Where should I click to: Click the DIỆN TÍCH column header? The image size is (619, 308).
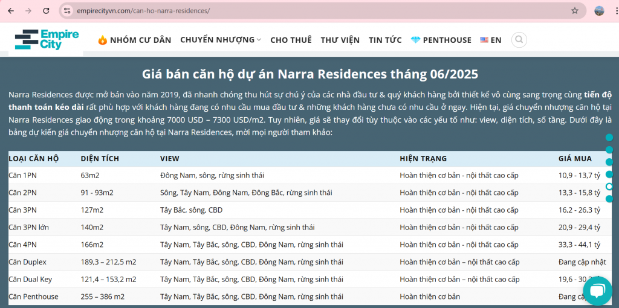point(100,159)
